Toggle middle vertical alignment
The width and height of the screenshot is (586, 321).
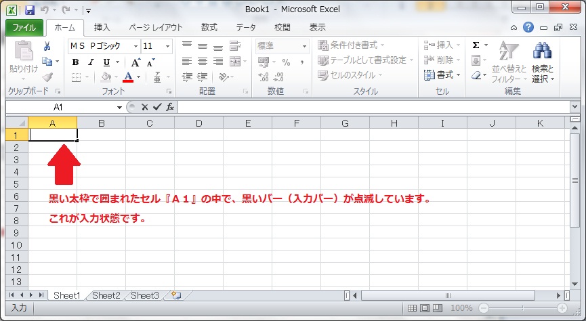click(202, 45)
